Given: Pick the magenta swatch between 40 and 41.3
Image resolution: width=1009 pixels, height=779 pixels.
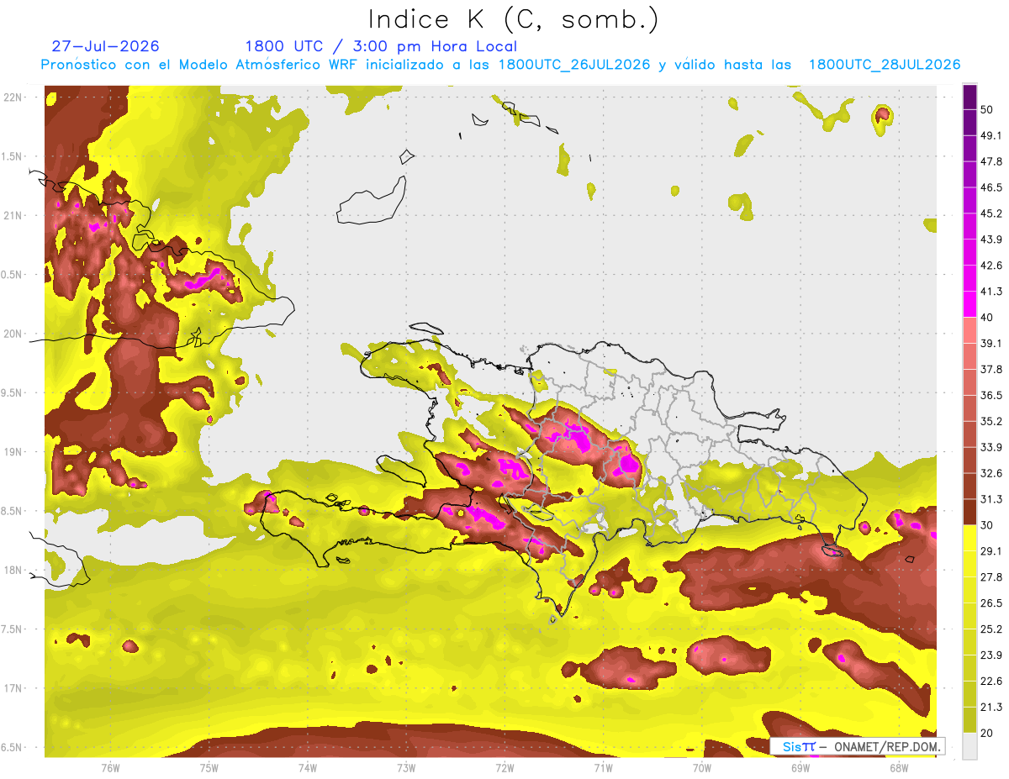Looking at the screenshot, I should coord(969,304).
